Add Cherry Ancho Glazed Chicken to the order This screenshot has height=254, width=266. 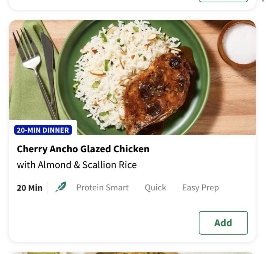click(x=223, y=223)
